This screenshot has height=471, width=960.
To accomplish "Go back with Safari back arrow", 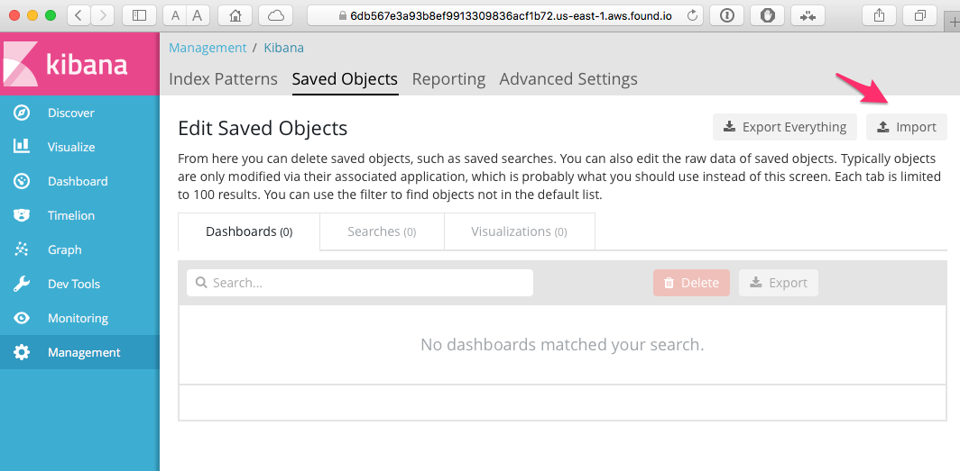I will coord(79,16).
